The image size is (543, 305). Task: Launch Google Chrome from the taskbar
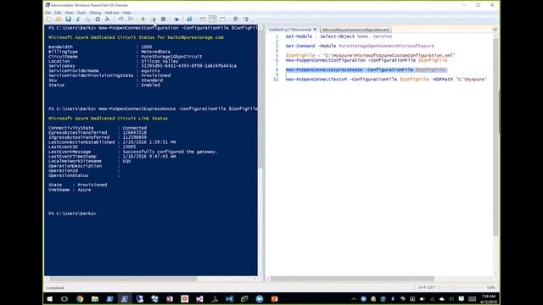[80, 299]
